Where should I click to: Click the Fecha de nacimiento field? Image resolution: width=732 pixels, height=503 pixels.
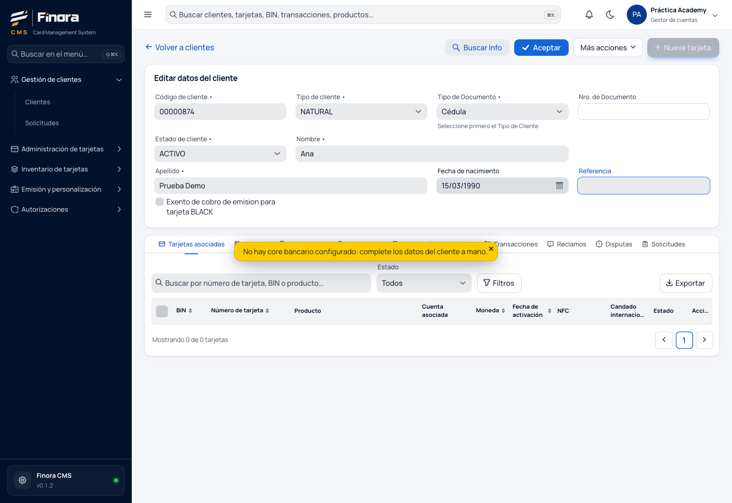coord(502,186)
